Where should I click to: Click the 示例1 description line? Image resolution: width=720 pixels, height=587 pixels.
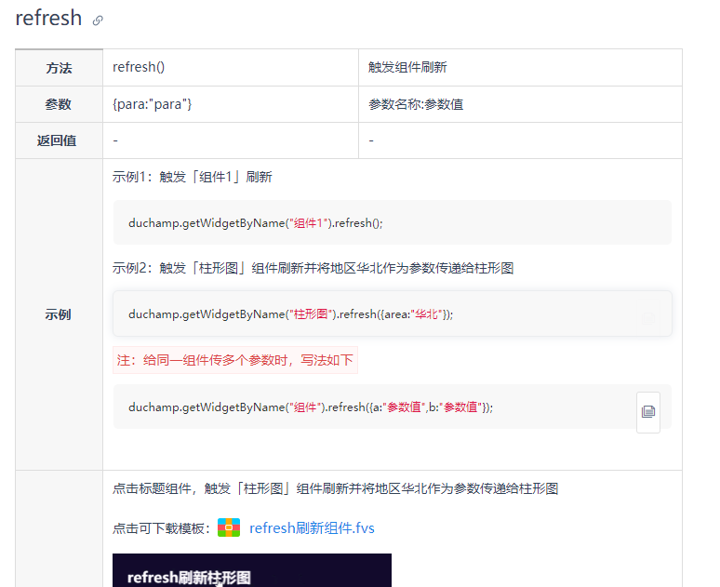pos(192,177)
